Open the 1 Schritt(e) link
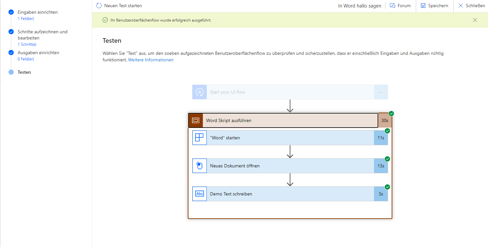This screenshot has height=247, width=488. (x=27, y=44)
